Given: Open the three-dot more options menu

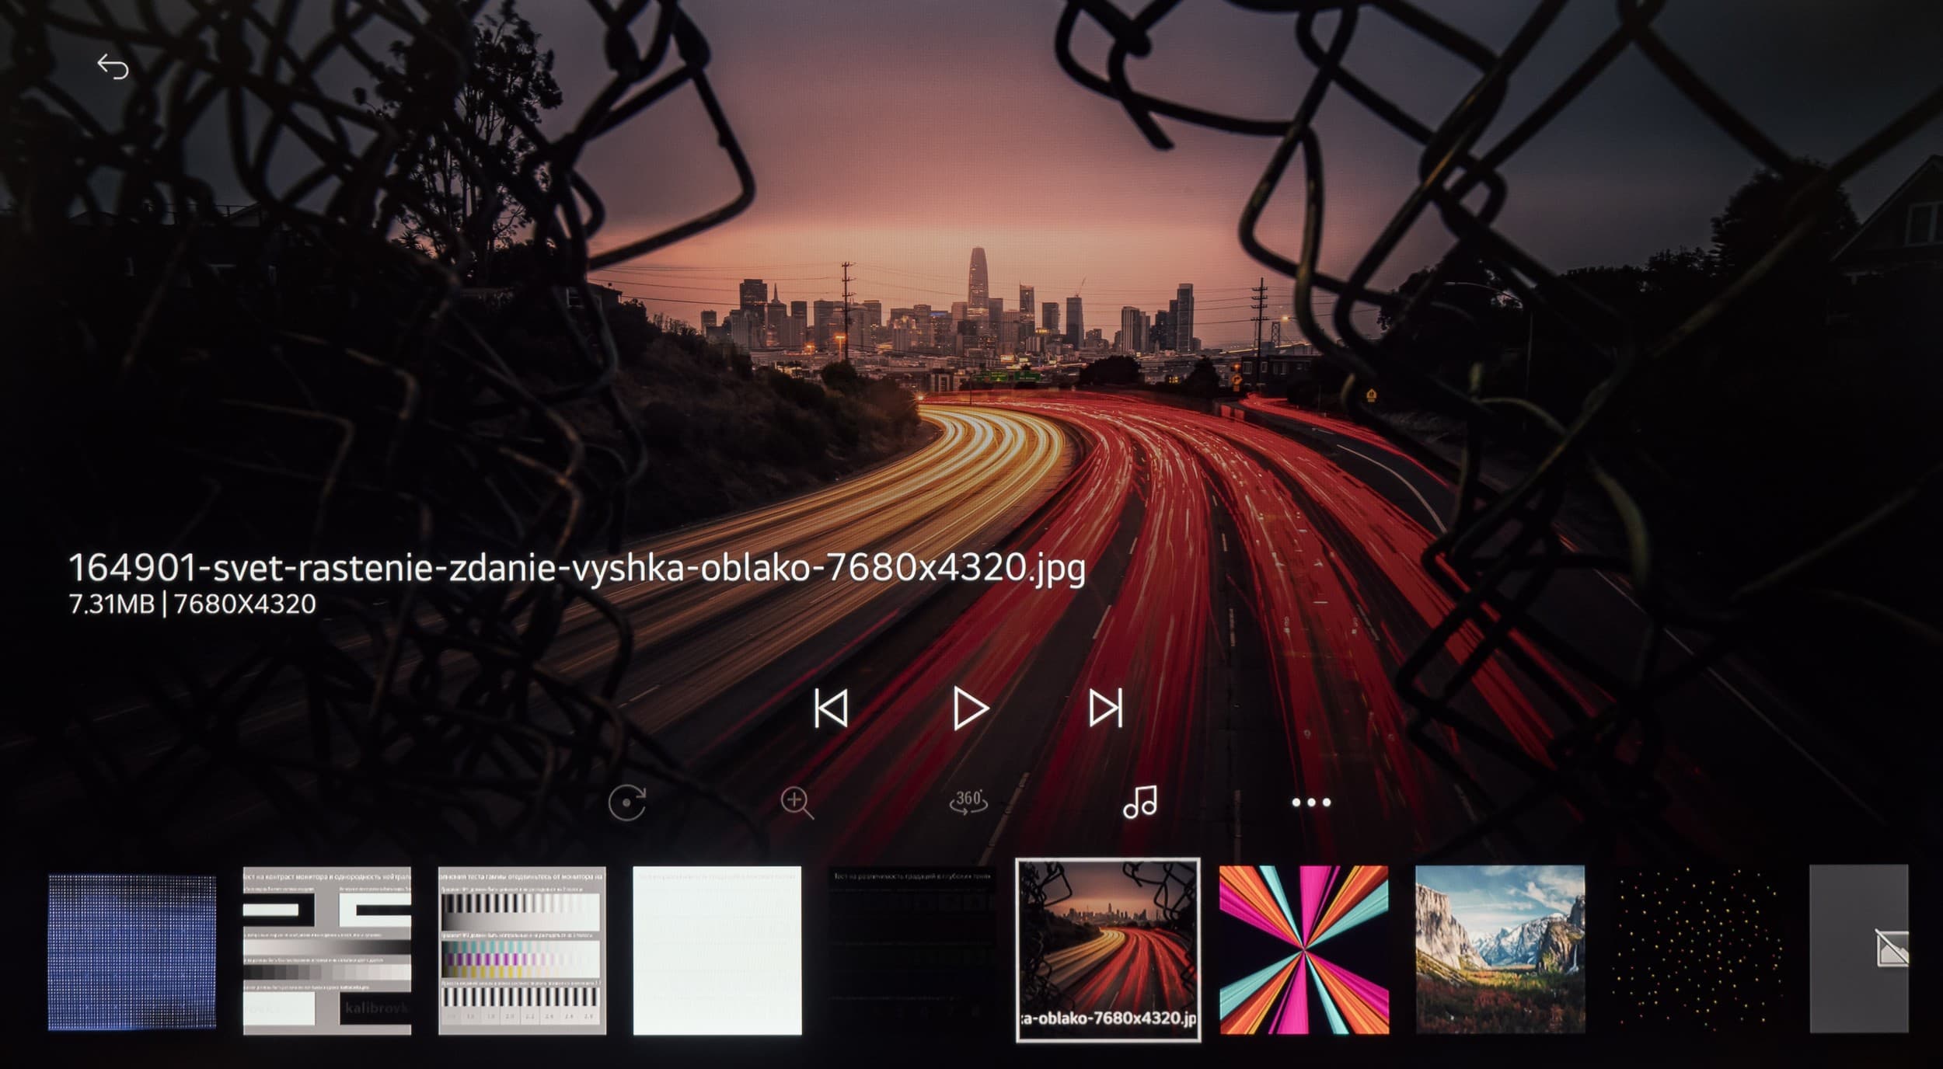Looking at the screenshot, I should pyautogui.click(x=1310, y=803).
